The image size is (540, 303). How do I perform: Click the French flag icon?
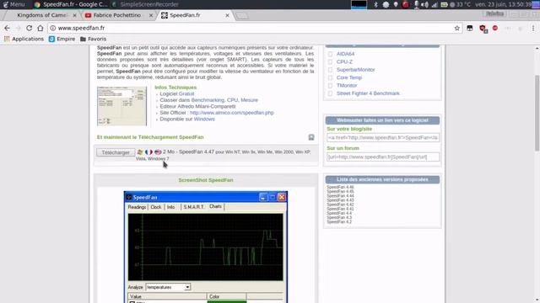coord(148,151)
